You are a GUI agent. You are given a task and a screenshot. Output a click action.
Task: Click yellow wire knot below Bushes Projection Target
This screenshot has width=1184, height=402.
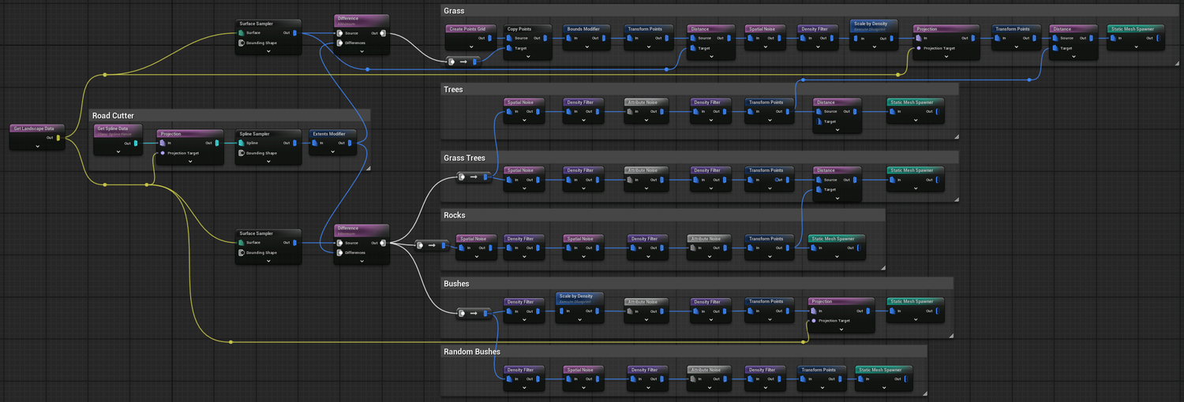point(804,342)
